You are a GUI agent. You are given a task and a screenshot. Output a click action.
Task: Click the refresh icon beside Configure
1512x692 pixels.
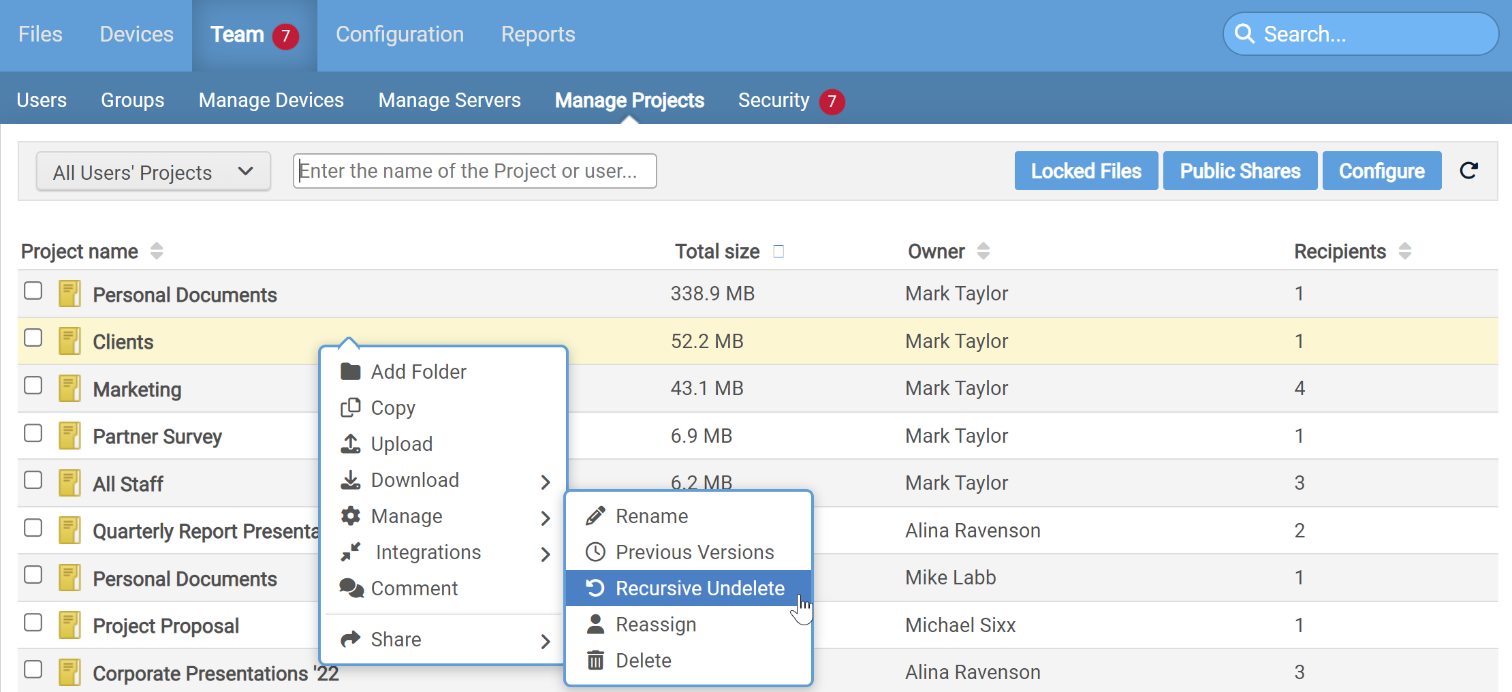(1469, 170)
